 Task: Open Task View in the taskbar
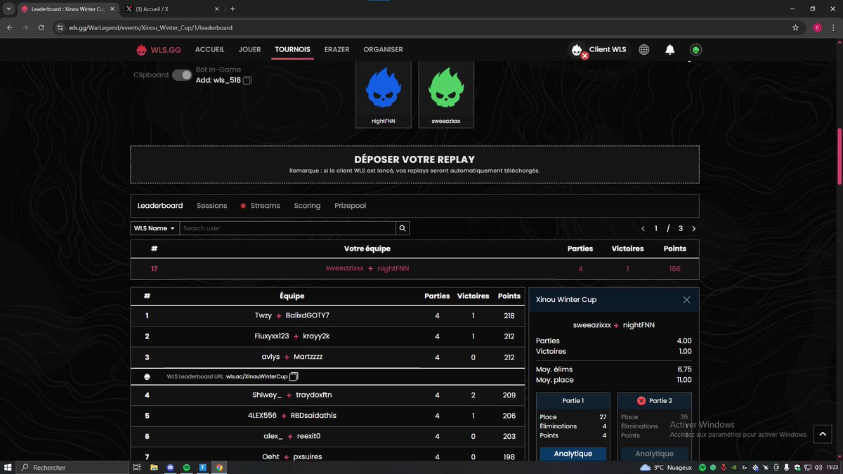(137, 467)
